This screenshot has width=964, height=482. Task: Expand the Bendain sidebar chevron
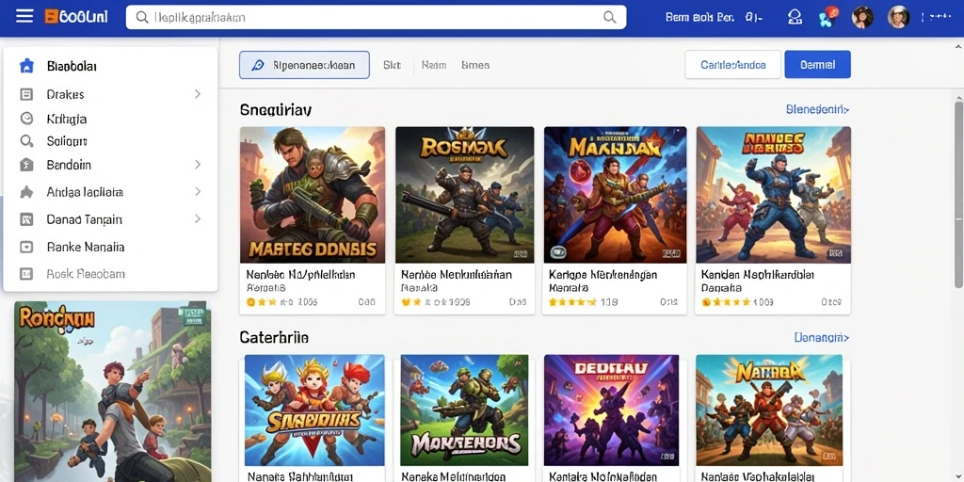198,165
